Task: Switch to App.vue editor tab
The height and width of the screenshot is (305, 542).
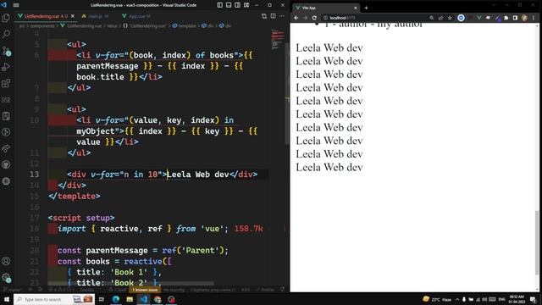Action: [136, 16]
